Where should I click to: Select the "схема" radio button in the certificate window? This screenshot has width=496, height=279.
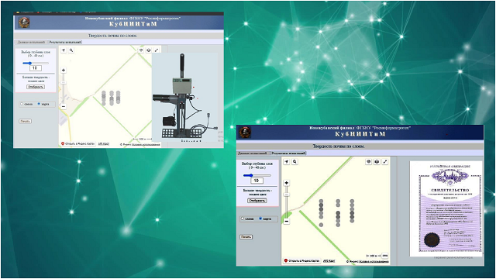[x=243, y=219]
